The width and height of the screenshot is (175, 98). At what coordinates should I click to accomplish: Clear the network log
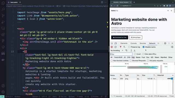[115, 47]
